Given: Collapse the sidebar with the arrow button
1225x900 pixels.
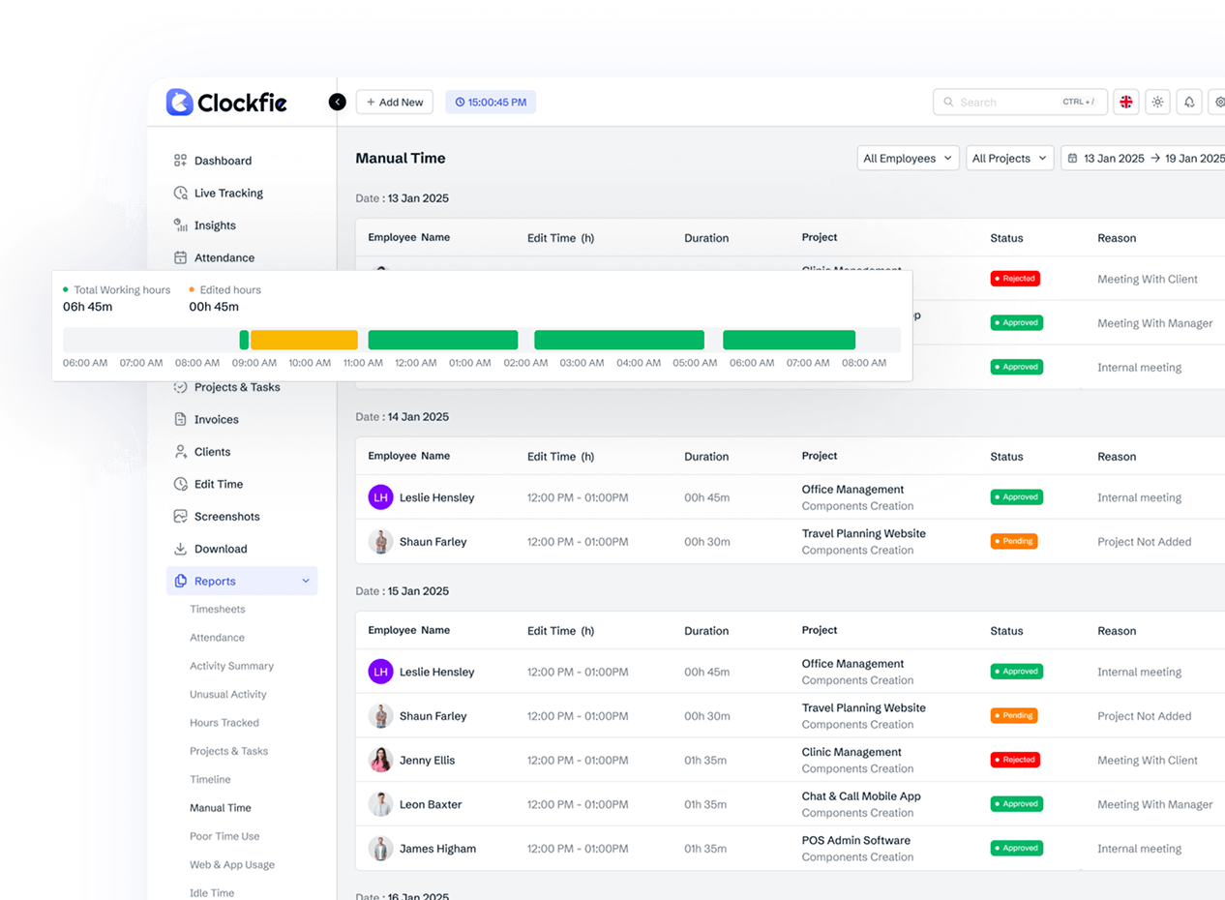Looking at the screenshot, I should [x=337, y=102].
